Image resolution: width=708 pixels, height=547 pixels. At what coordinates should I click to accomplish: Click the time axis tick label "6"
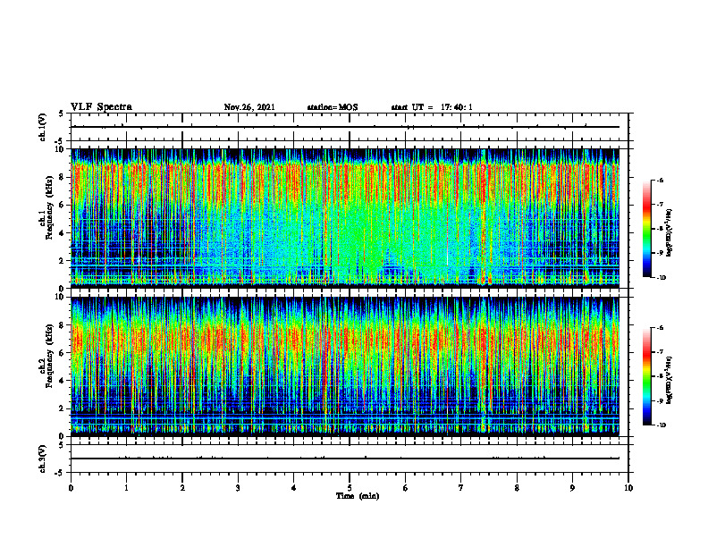click(x=406, y=488)
